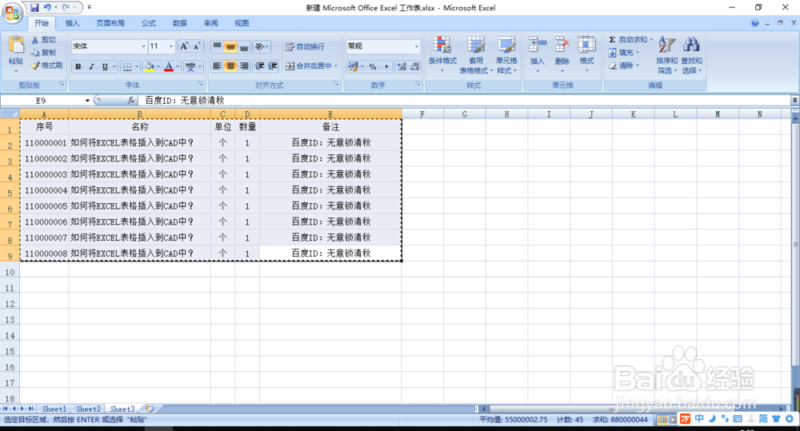Decrease font size with the small A icon

click(x=197, y=46)
